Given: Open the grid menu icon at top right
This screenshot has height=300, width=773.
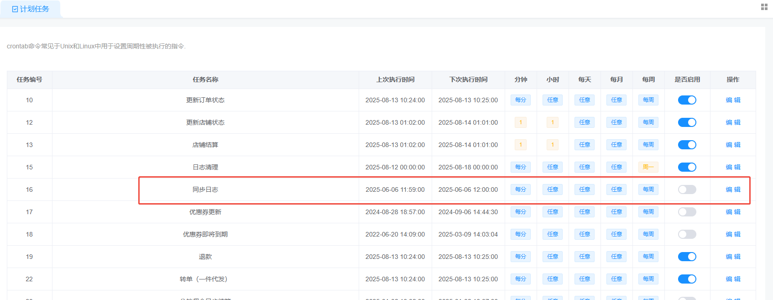Looking at the screenshot, I should pyautogui.click(x=764, y=7).
